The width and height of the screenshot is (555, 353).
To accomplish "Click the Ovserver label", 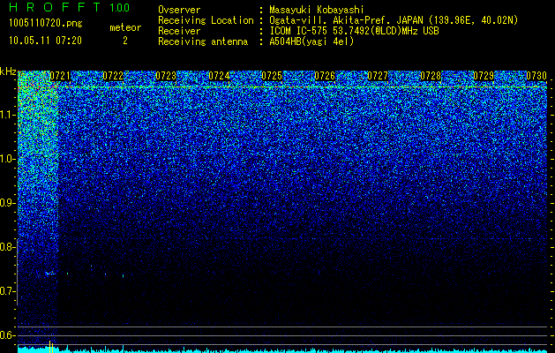I will [x=179, y=11].
